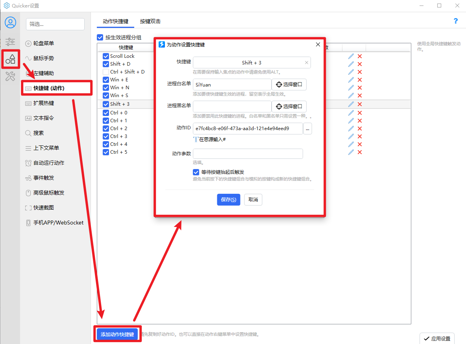This screenshot has height=344, width=466.
Task: Click 取消 button in dialog
Action: pyautogui.click(x=253, y=199)
